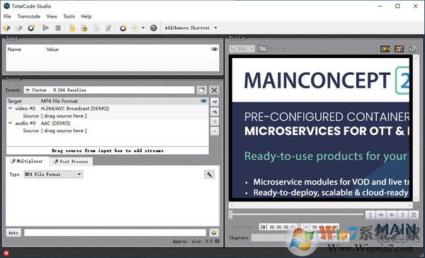The width and height of the screenshot is (425, 258).
Task: Click the output file path field
Action: pyautogui.click(x=115, y=233)
